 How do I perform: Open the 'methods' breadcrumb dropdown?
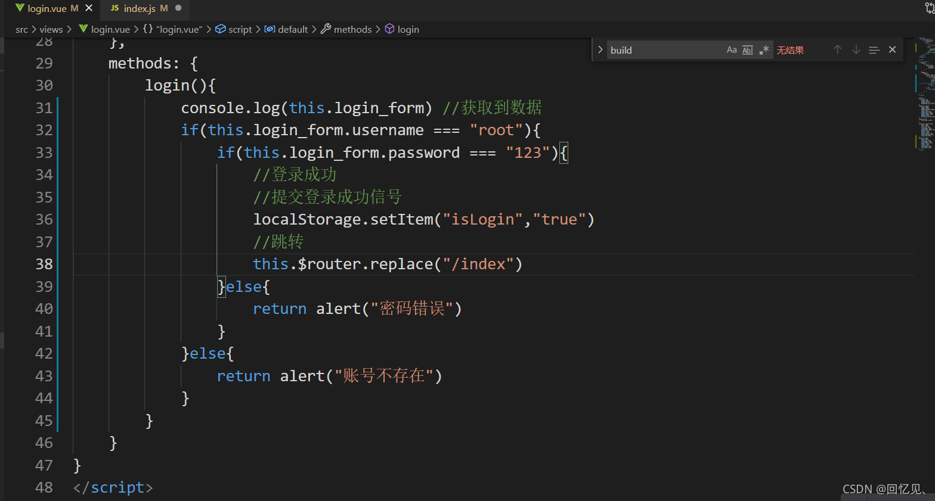pos(346,29)
